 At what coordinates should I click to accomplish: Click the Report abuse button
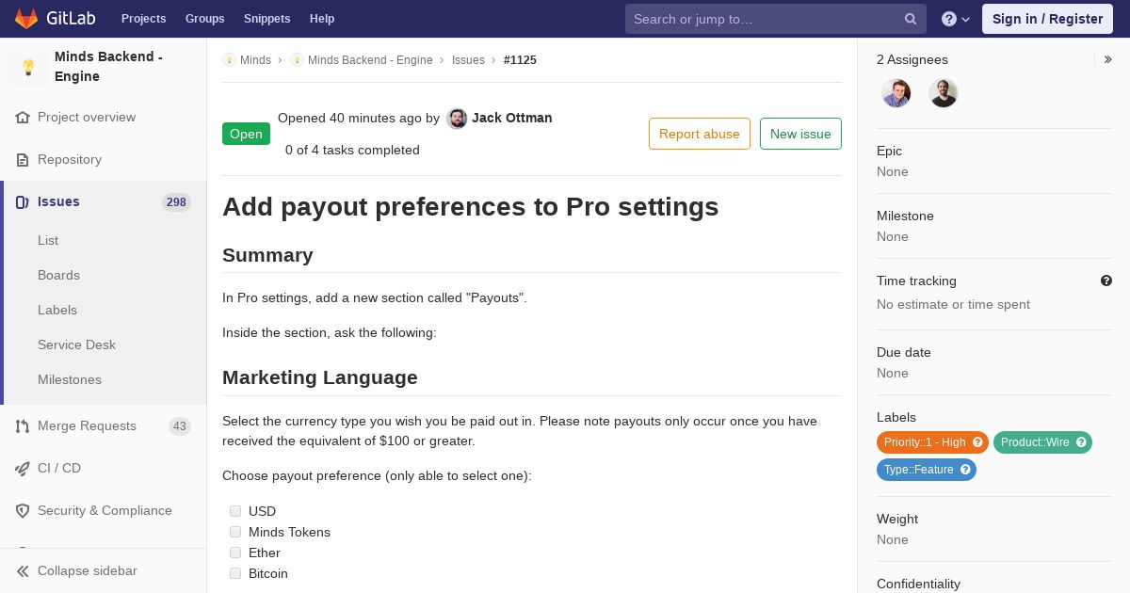coord(700,134)
